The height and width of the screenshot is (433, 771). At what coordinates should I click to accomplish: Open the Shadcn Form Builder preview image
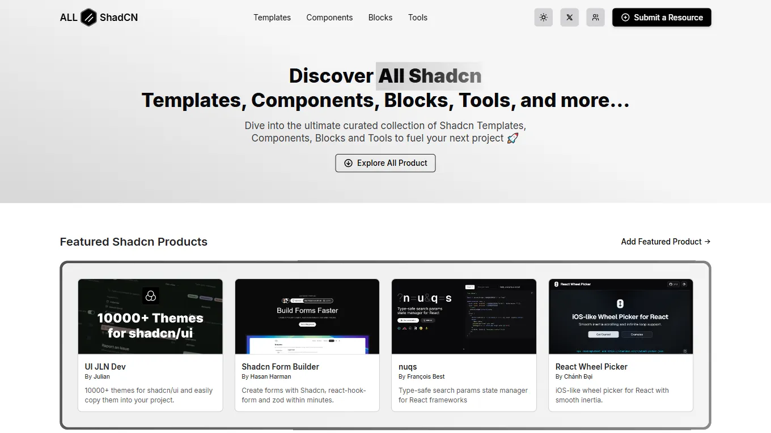(x=307, y=316)
